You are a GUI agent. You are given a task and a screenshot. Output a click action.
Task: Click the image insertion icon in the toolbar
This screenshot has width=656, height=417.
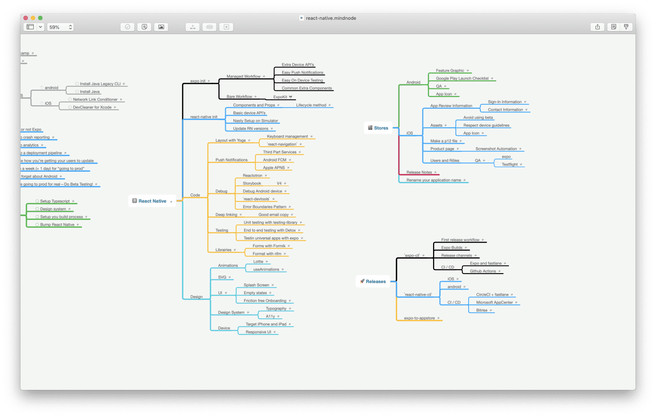161,27
